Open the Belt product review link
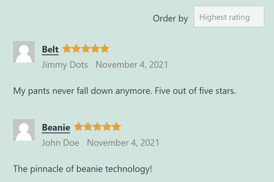 point(50,49)
